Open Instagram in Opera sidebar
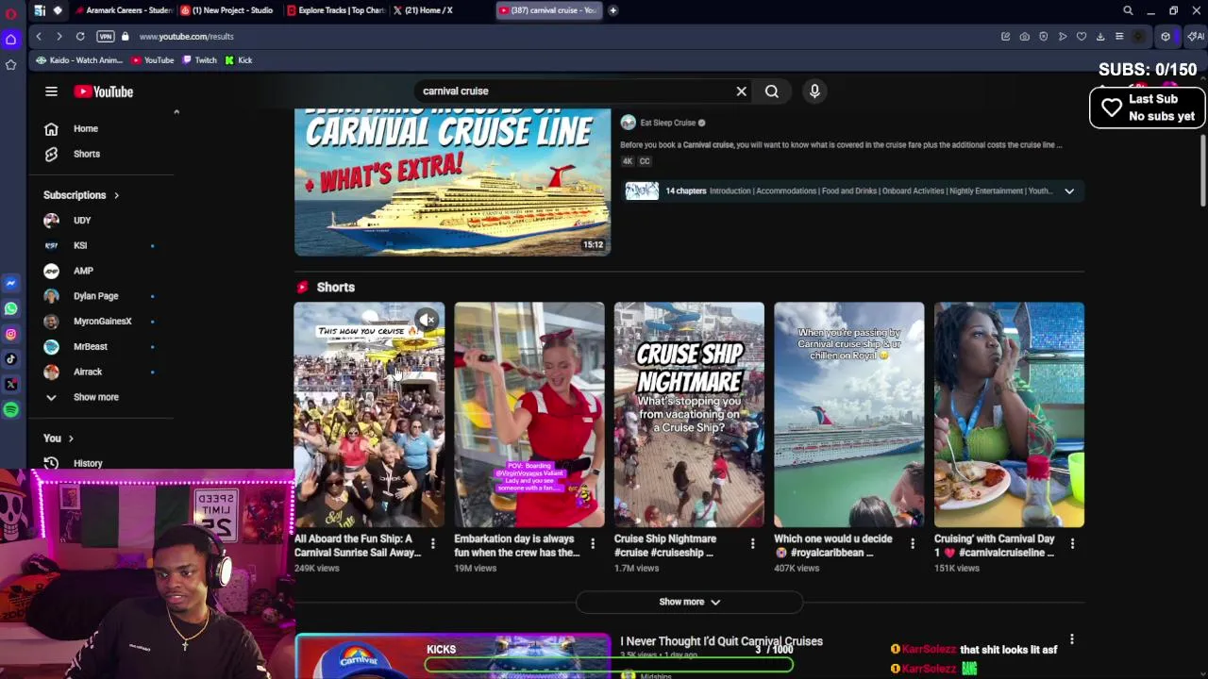The image size is (1208, 679). pyautogui.click(x=11, y=334)
